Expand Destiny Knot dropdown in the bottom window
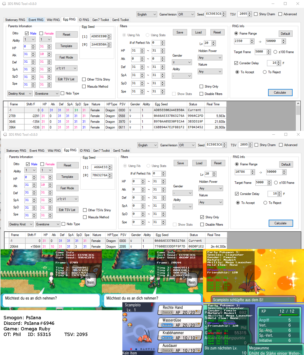 pyautogui.click(x=21, y=224)
